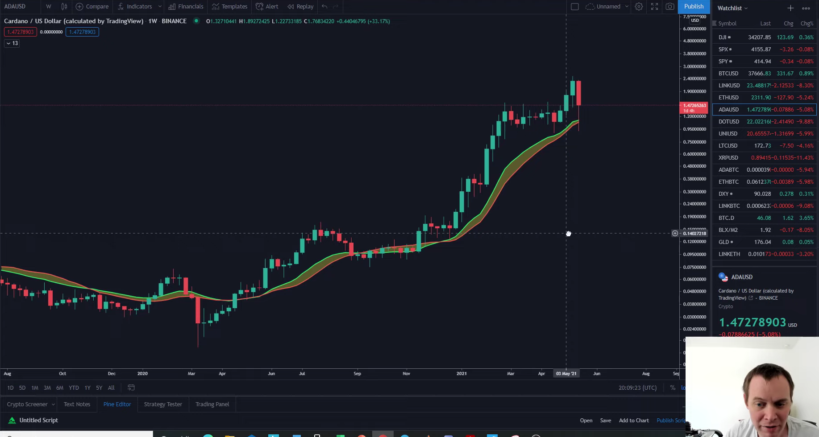Click the 03 May '21 time axis marker
819x437 pixels.
[566, 373]
